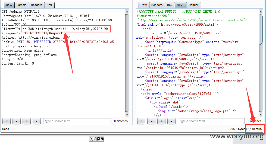Click '0 matches' label in request pane
Viewport: 266px width, 144px height.
tap(121, 121)
